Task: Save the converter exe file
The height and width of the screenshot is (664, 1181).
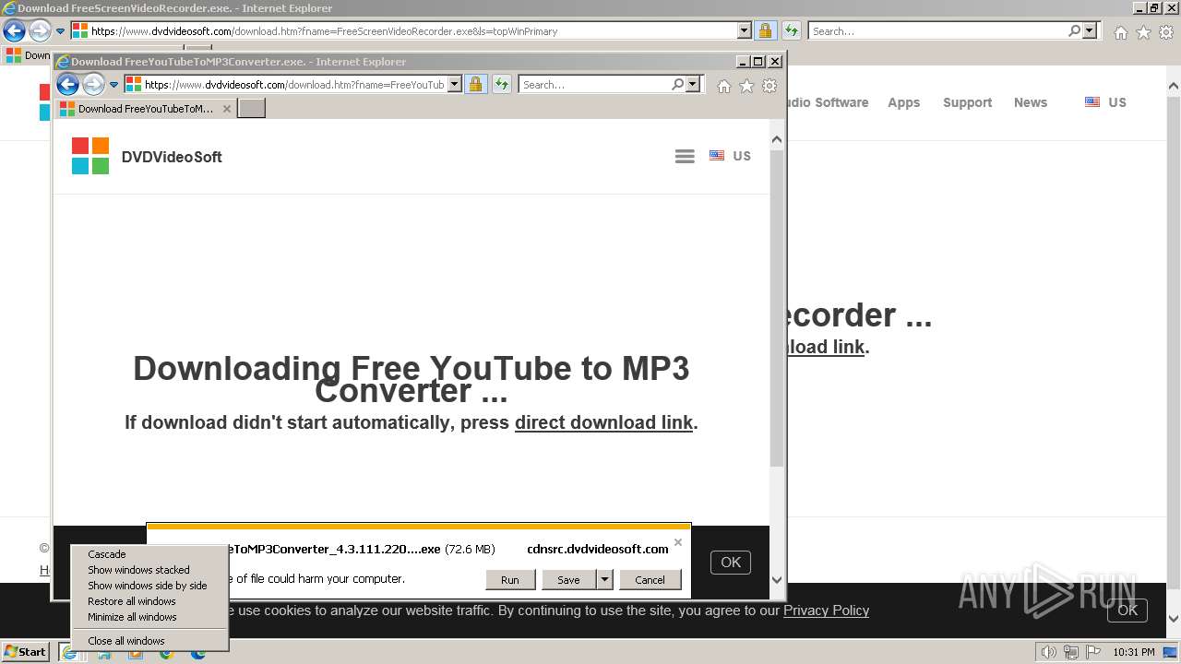Action: coord(568,580)
